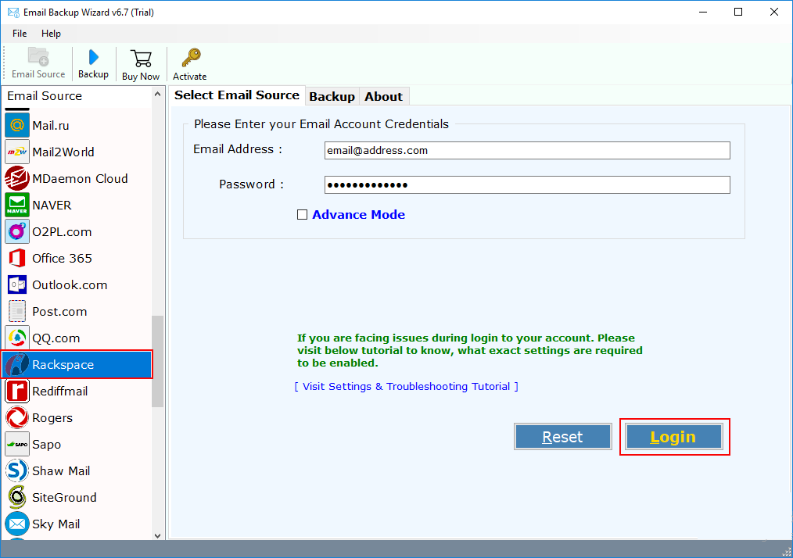Click the Rediffmail entry text
The height and width of the screenshot is (558, 793).
coord(59,392)
